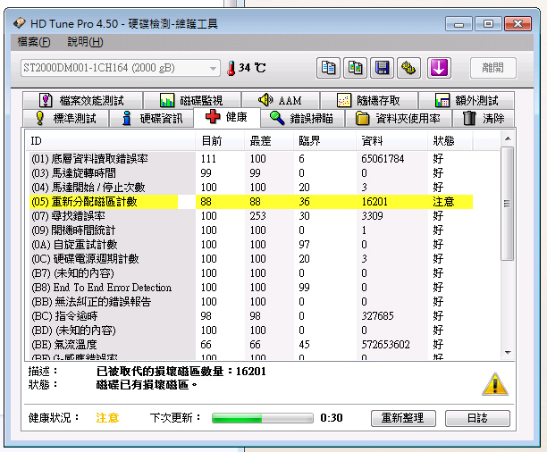Image resolution: width=547 pixels, height=452 pixels.
Task: Click the HD Tune Pro title bar icon
Action: point(20,23)
